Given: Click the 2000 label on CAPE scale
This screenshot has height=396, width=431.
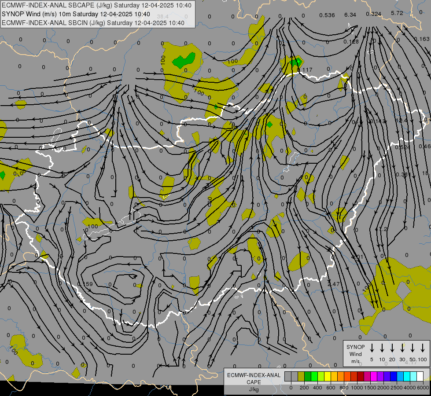Looking at the screenshot, I should click(383, 388).
